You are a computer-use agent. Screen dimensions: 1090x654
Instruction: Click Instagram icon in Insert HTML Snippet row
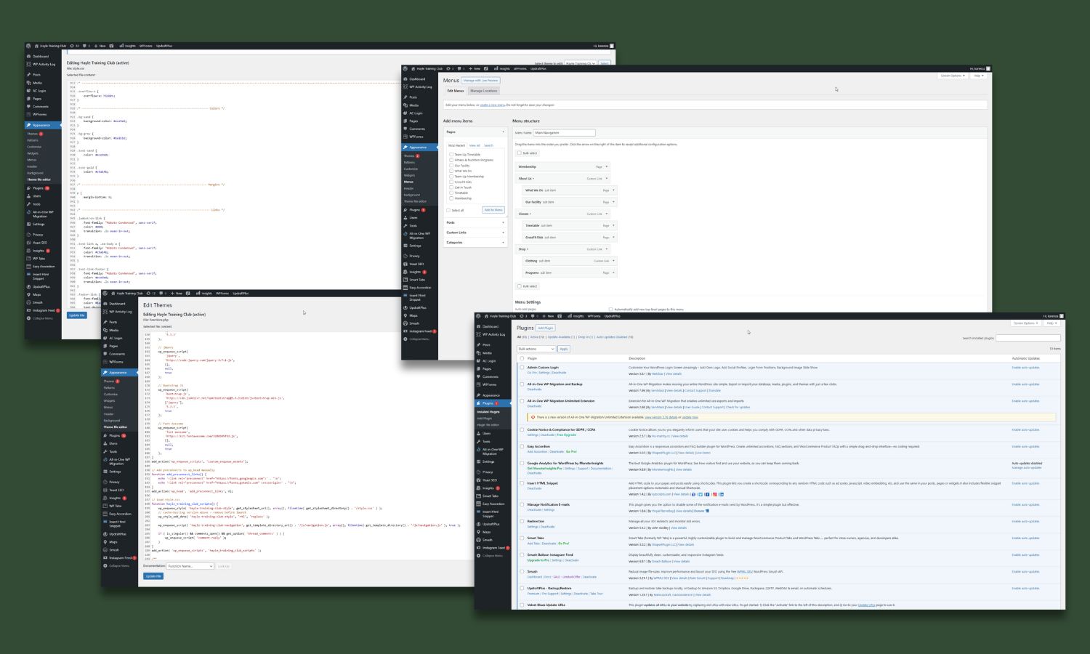pos(714,494)
